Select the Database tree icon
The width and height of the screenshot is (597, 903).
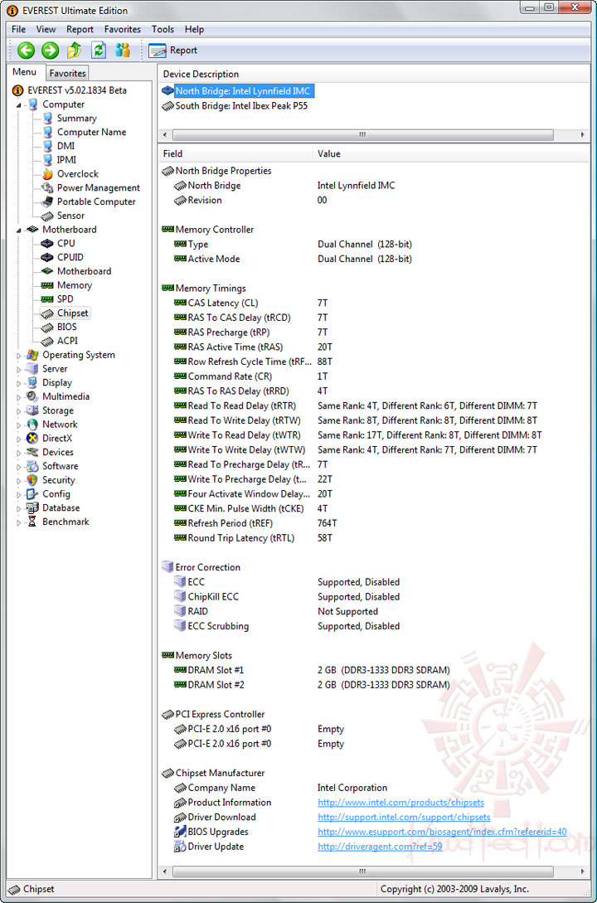pos(33,508)
